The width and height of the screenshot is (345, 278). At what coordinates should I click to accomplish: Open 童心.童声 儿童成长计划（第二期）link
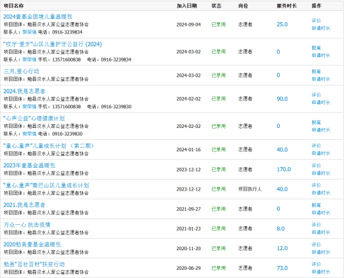pyautogui.click(x=48, y=146)
